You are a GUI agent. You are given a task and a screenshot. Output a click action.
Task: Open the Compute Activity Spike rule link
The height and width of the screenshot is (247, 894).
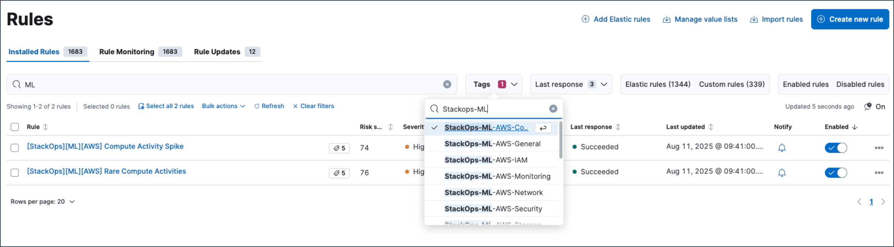tap(105, 146)
